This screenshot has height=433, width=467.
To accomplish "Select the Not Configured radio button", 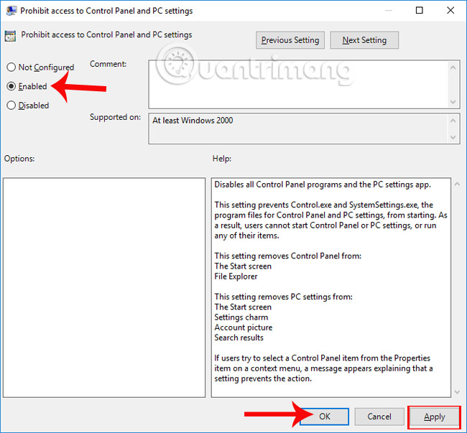I will [x=11, y=67].
